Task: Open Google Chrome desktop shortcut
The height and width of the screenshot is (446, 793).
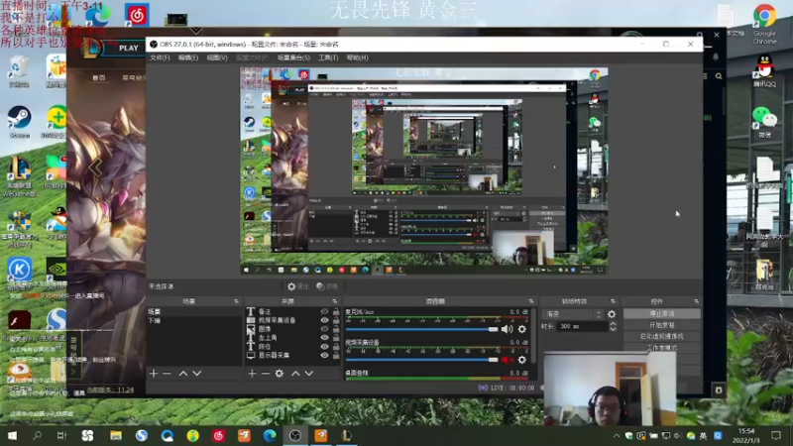Action: [x=764, y=23]
